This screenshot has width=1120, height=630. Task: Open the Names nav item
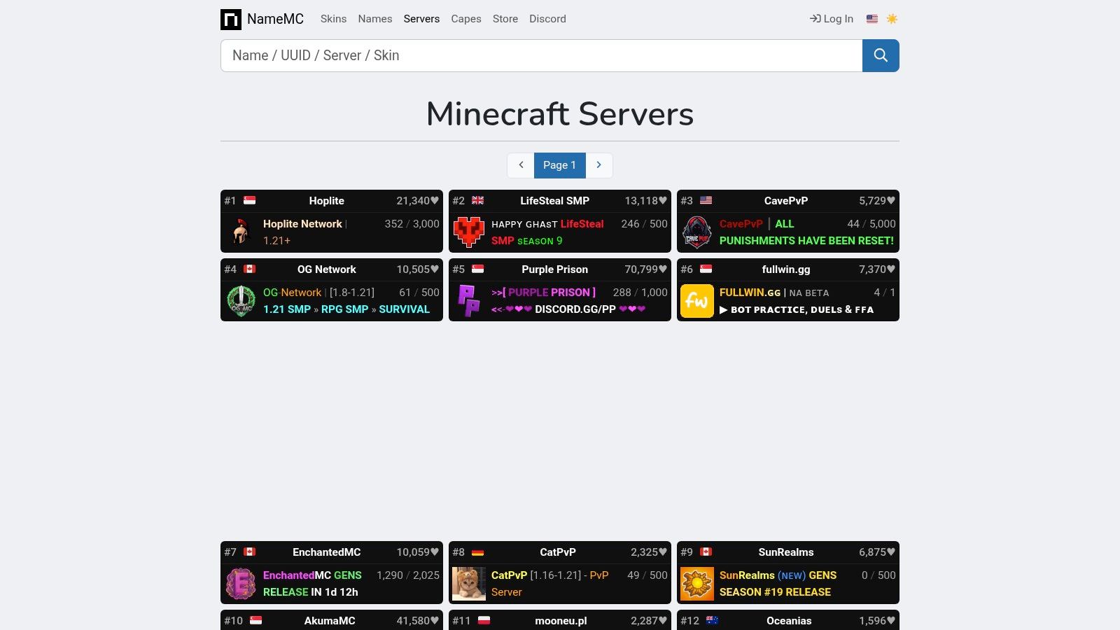pos(375,19)
